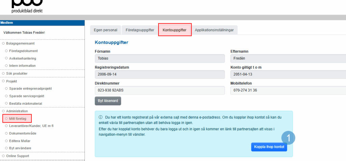Expand the Projekt section in sidebar

11,81
